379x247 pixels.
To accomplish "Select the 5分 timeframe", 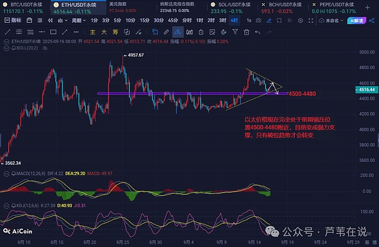I will tap(117, 21).
